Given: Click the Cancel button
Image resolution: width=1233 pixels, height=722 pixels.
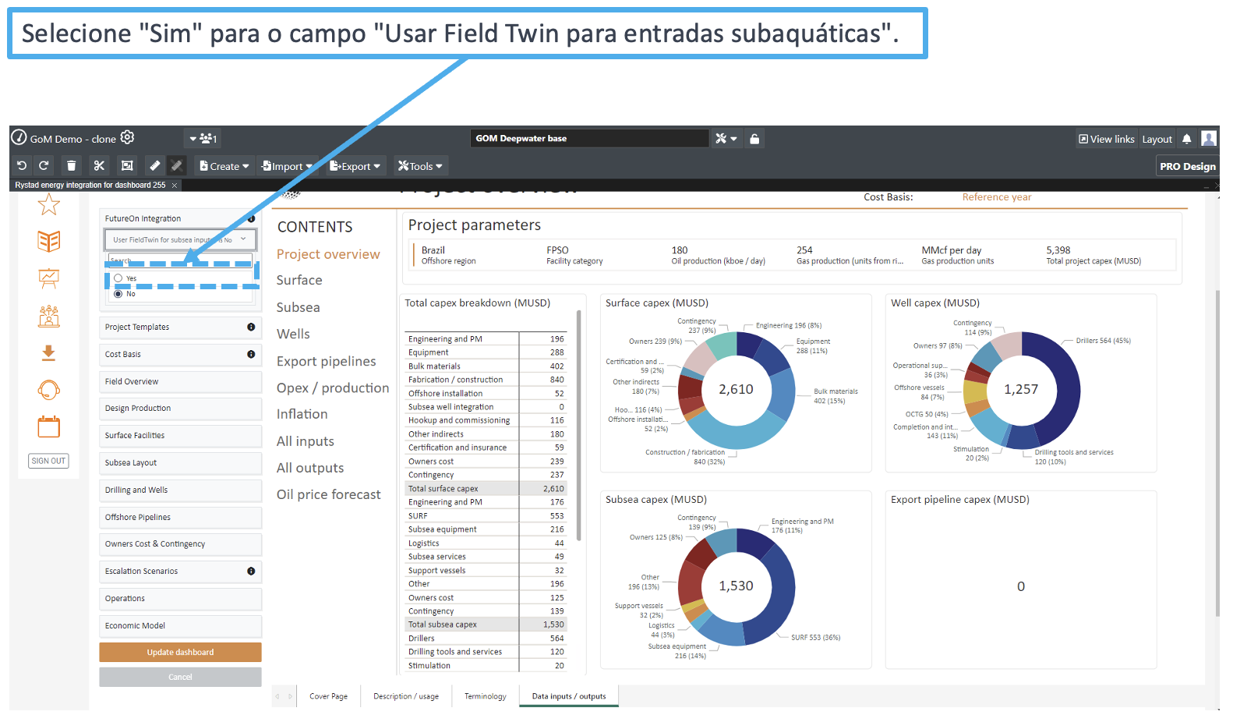Looking at the screenshot, I should pyautogui.click(x=180, y=678).
